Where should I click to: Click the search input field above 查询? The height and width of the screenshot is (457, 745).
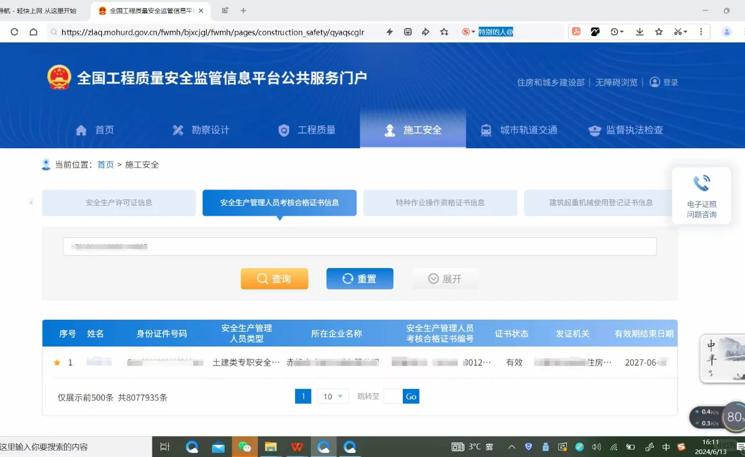click(x=359, y=246)
